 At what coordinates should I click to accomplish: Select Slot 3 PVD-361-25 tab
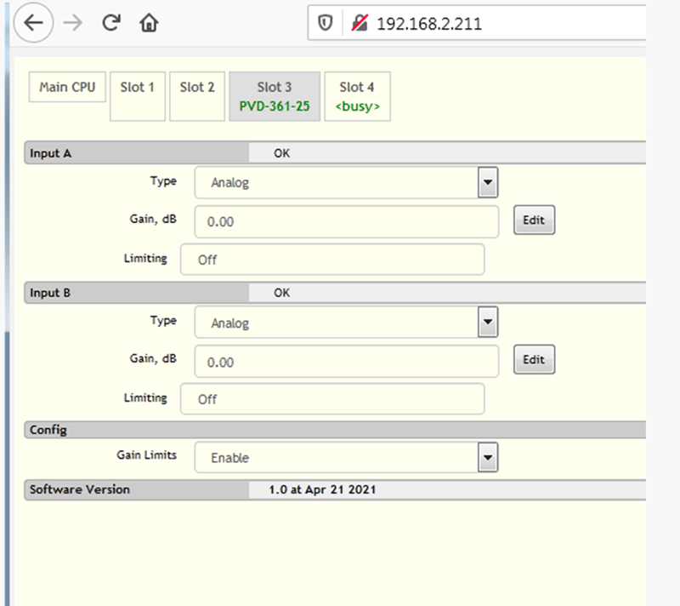(275, 96)
